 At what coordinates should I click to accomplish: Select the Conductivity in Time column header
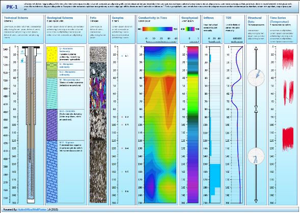click(x=153, y=18)
